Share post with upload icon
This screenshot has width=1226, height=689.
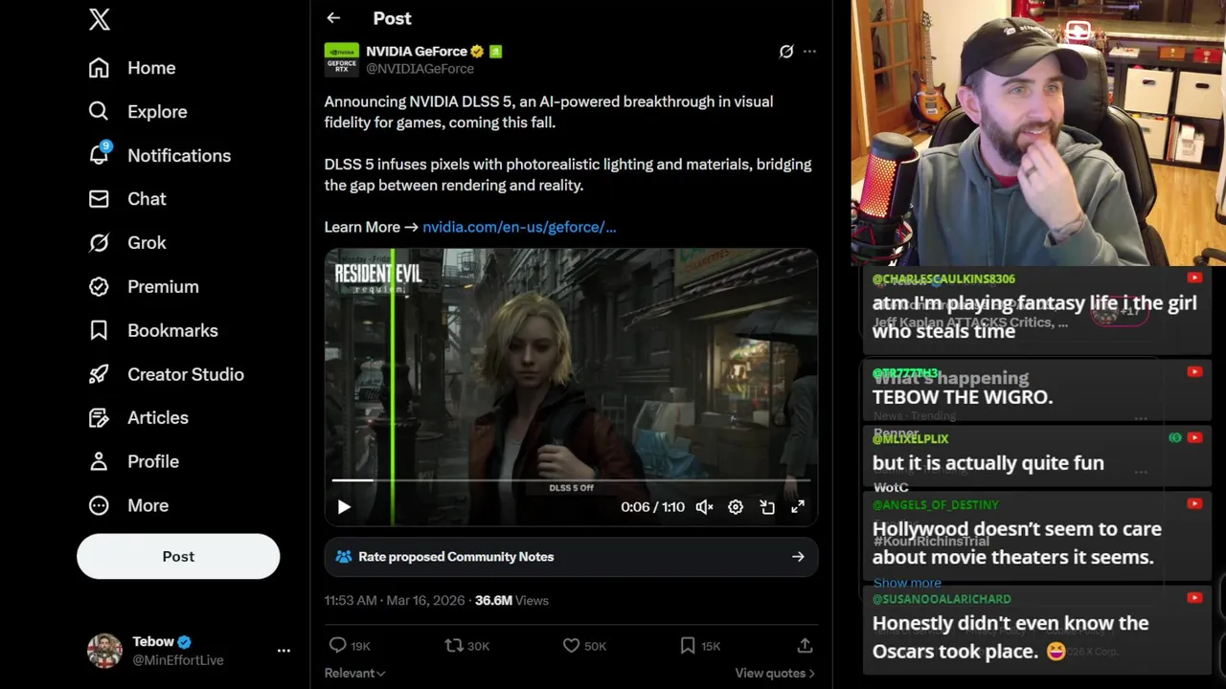pyautogui.click(x=806, y=646)
